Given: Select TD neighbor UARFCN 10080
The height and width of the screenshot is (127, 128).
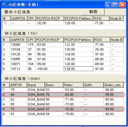Looking at the screenshot, I should [x=18, y=44].
